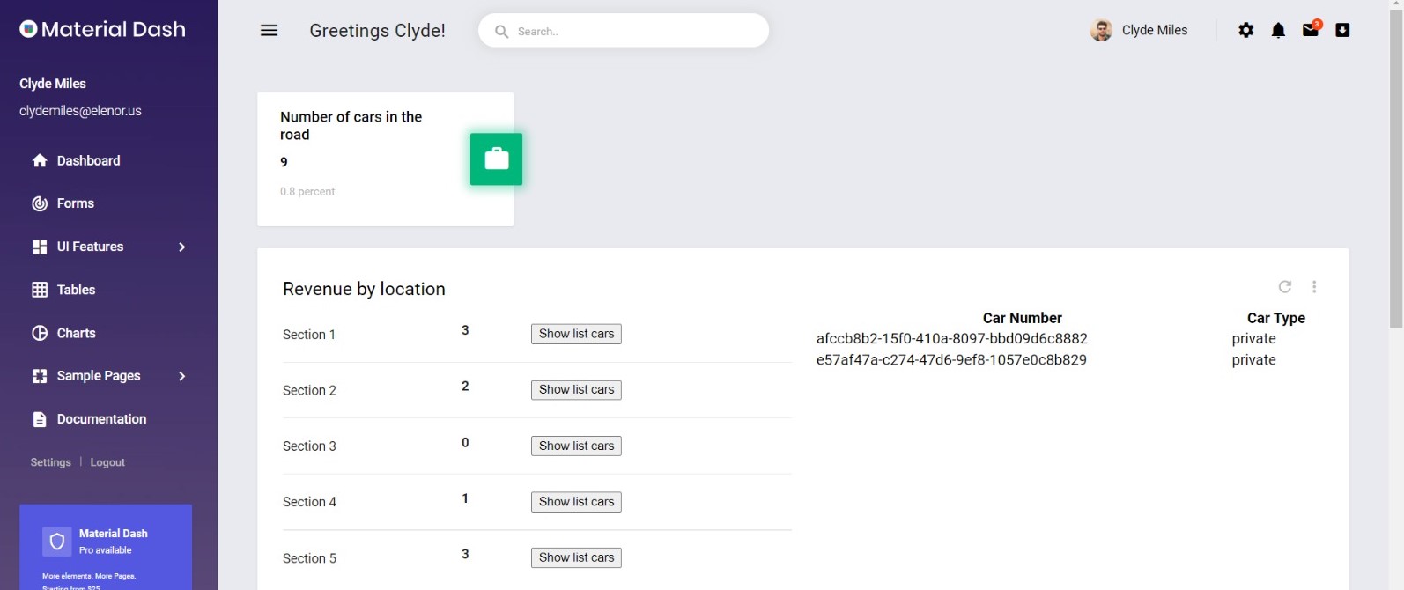1404x590 pixels.
Task: Click the Section 4 label
Action: 309,502
